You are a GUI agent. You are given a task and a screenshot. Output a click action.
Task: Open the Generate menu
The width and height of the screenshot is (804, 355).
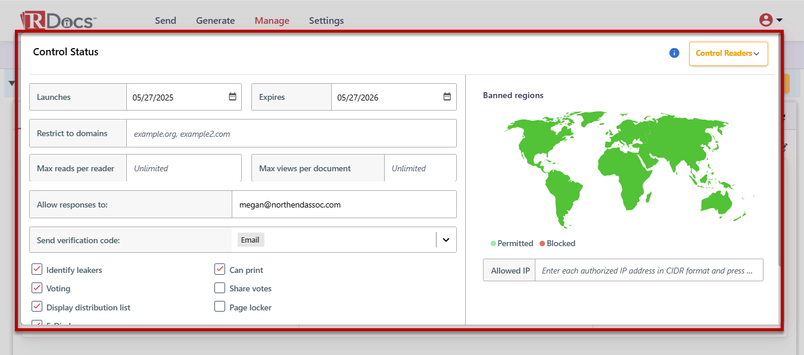pos(216,20)
